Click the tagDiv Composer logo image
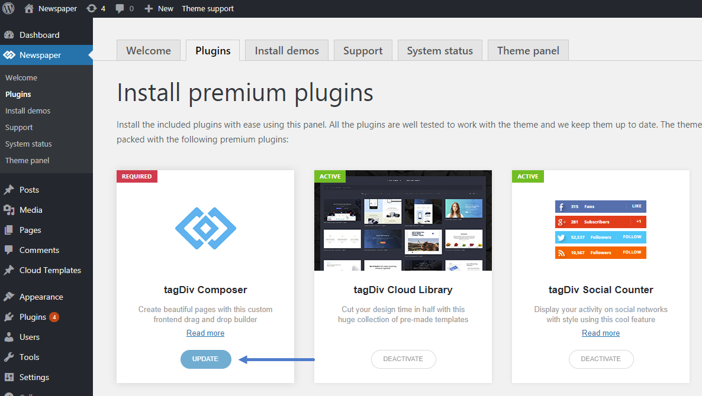Viewport: 702px width, 396px height. [x=205, y=228]
